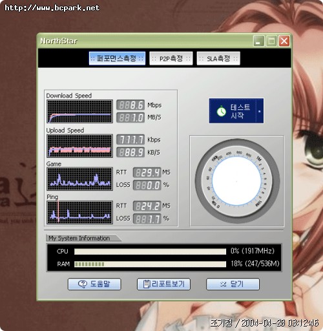323x331 pixels.
Task: Click the question mark icon on 도움말
Action: (83, 284)
